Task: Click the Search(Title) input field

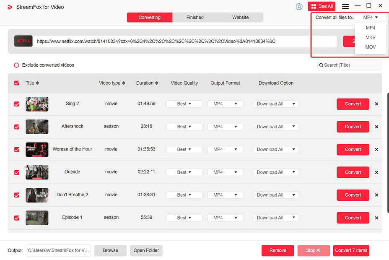Action: tap(351, 65)
